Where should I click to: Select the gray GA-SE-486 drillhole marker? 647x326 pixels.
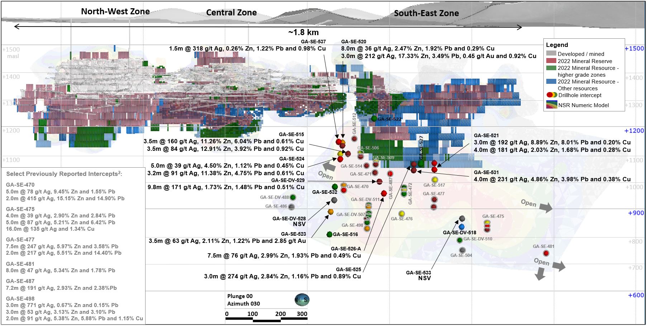(291, 207)
